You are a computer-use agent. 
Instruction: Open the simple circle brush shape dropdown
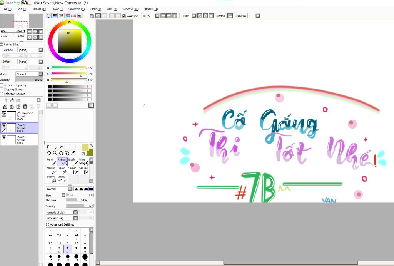(62, 212)
